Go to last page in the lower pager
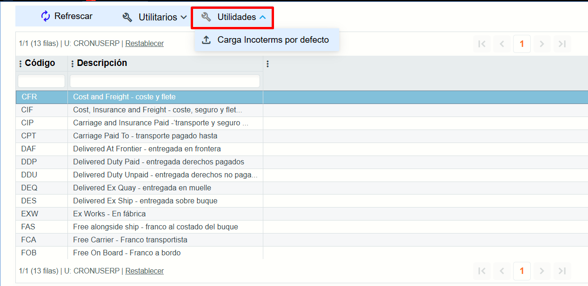Viewport: 588px width, 286px height. tap(562, 271)
